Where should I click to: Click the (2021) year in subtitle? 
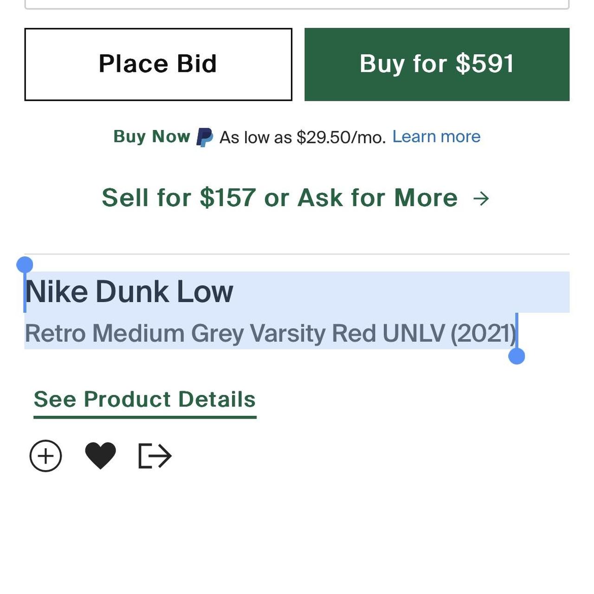point(483,333)
